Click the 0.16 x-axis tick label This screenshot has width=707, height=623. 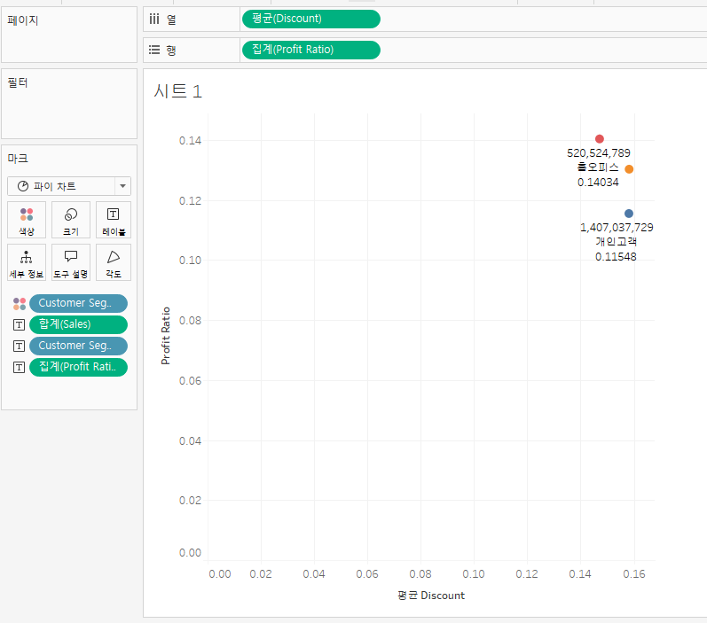coord(634,574)
